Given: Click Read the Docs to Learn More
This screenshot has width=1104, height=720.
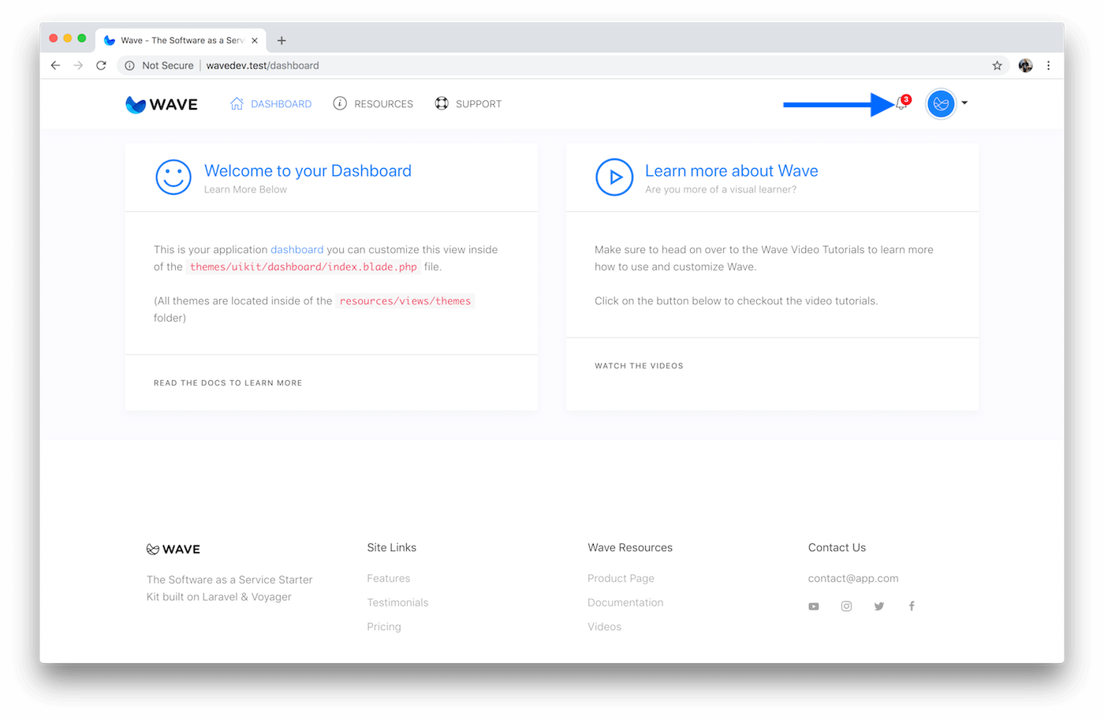Looking at the screenshot, I should click(228, 383).
